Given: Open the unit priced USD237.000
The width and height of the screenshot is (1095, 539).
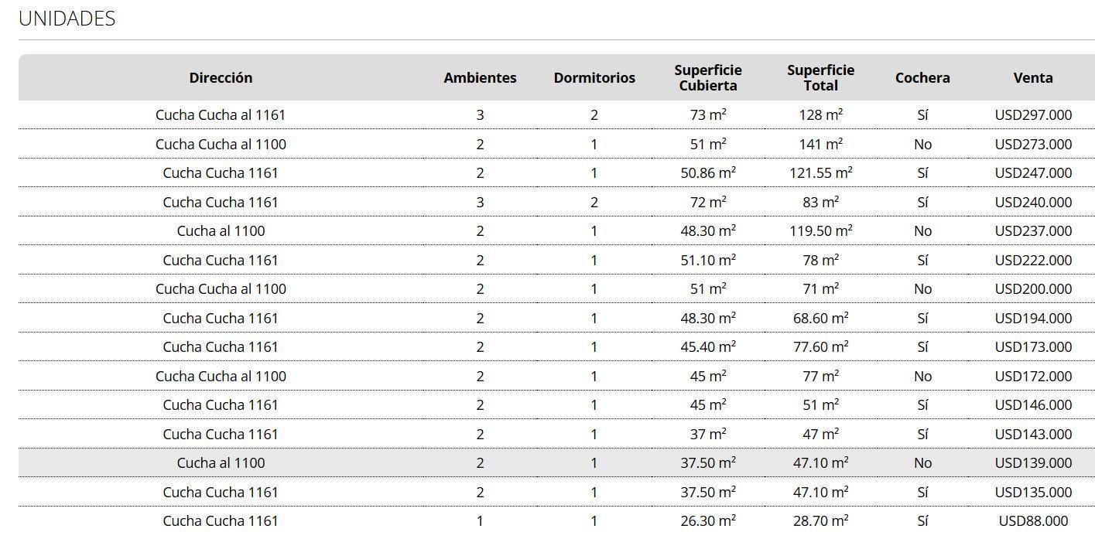Looking at the screenshot, I should pyautogui.click(x=556, y=231).
